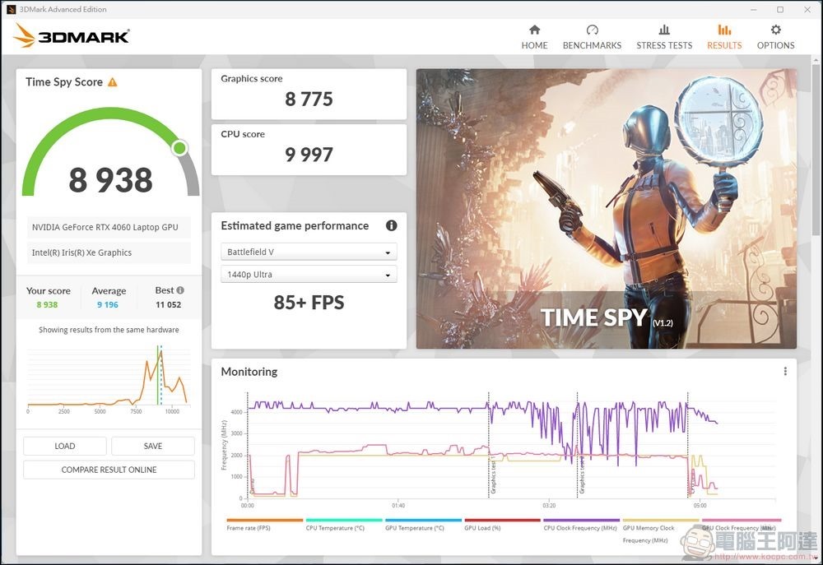
Task: Click the CPU score 9 997 value
Action: [309, 155]
